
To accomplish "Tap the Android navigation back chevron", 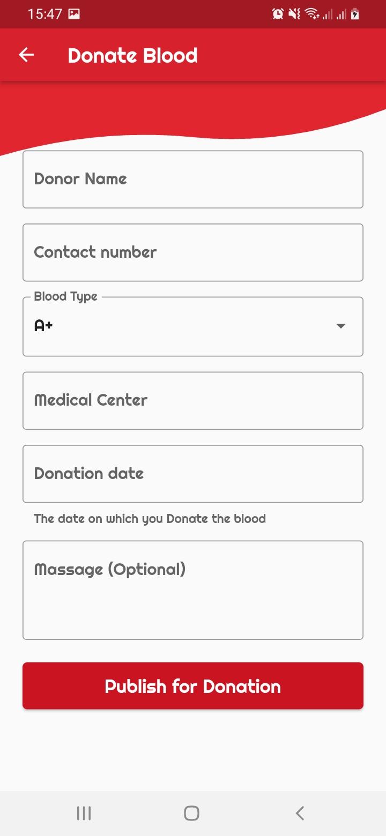I will [x=300, y=813].
